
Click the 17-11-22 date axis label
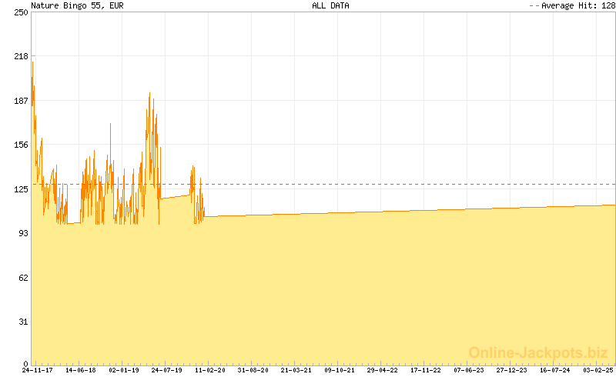[426, 370]
